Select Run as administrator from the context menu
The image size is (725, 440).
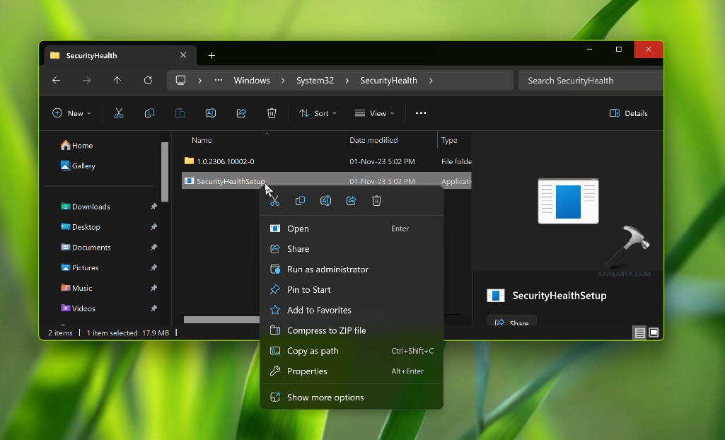tap(327, 270)
